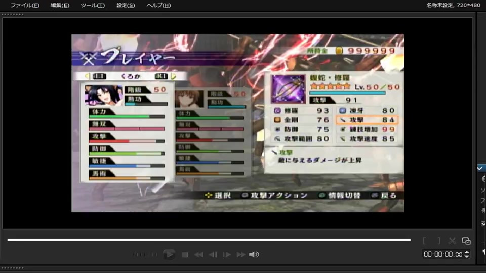This screenshot has height=273, width=486.
Task: Click the blue checkmark at right edge
Action: coord(480,168)
